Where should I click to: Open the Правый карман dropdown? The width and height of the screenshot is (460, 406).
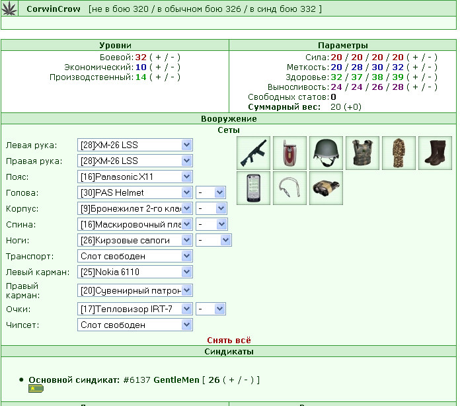coord(135,290)
